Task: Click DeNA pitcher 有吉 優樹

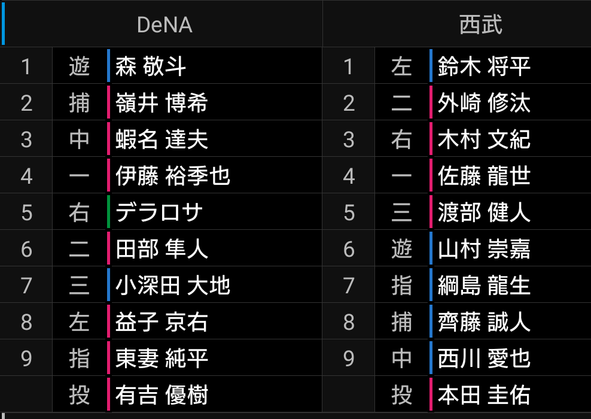Action: pyautogui.click(x=162, y=395)
